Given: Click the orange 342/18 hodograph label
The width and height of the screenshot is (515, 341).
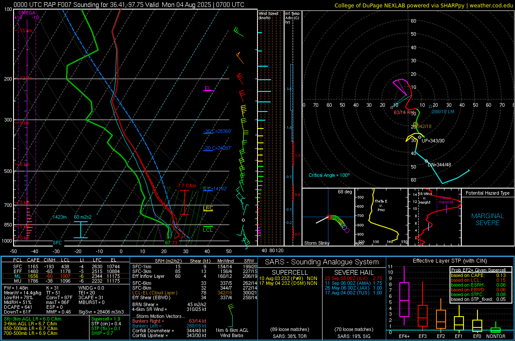Looking at the screenshot, I should click(x=424, y=126).
